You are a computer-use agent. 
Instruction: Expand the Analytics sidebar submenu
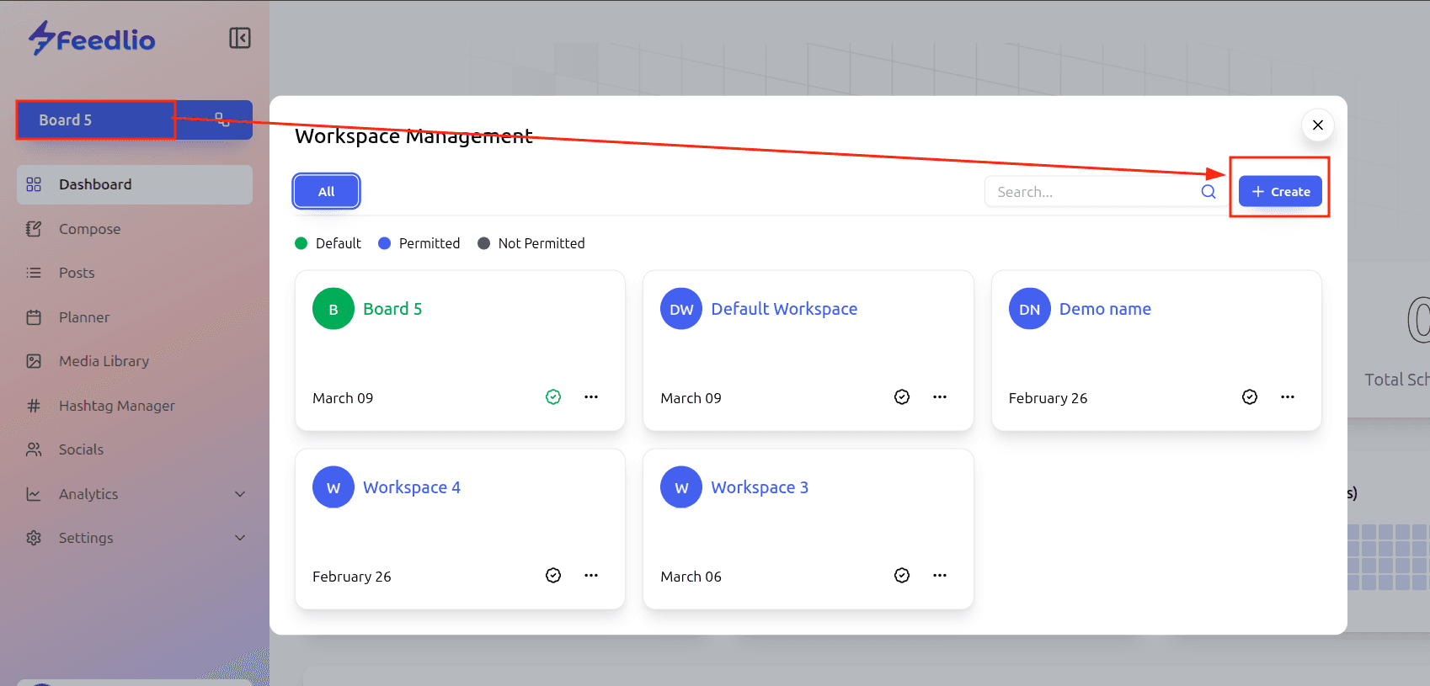[x=240, y=494]
